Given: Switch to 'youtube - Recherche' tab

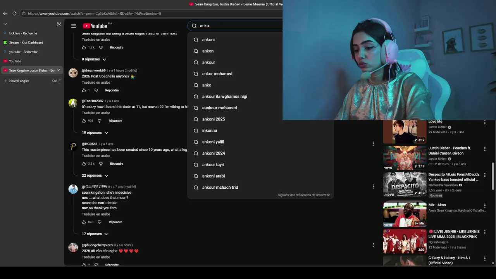Looking at the screenshot, I should pos(31,52).
